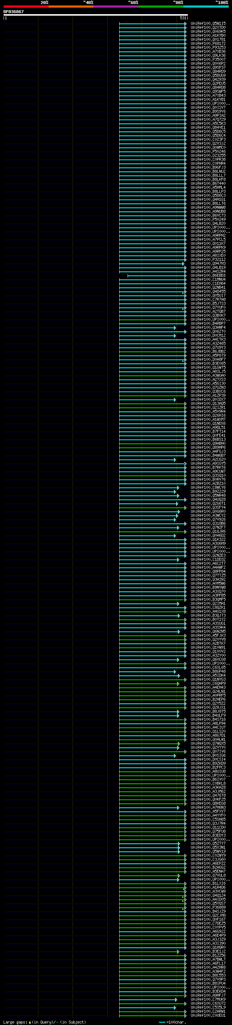Select hit label UniRef100_Q13AQ5
The height and width of the screenshot is (1025, 232).
tap(208, 404)
